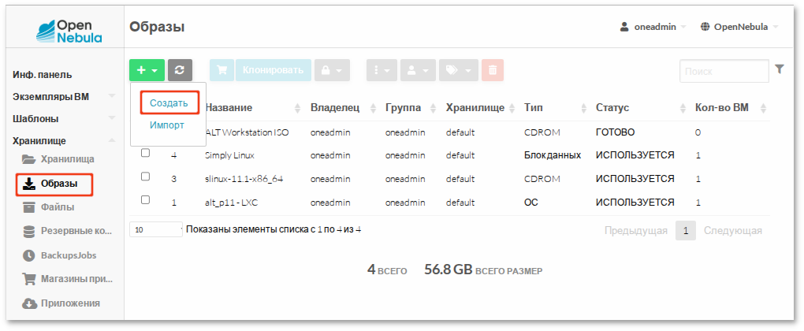
Task: Click the OpenNebula logo
Action: [69, 32]
